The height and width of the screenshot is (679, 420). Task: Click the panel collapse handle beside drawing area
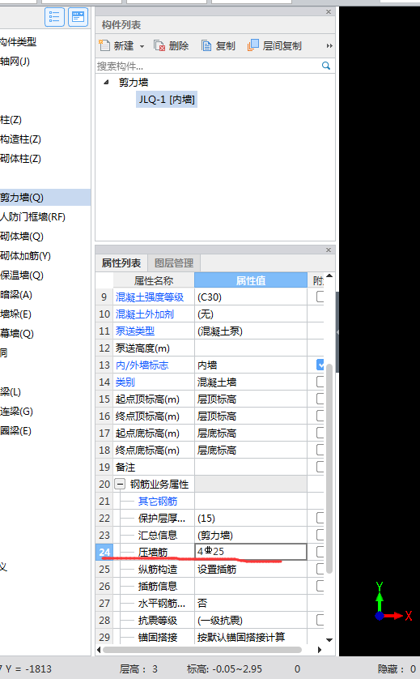(x=337, y=332)
